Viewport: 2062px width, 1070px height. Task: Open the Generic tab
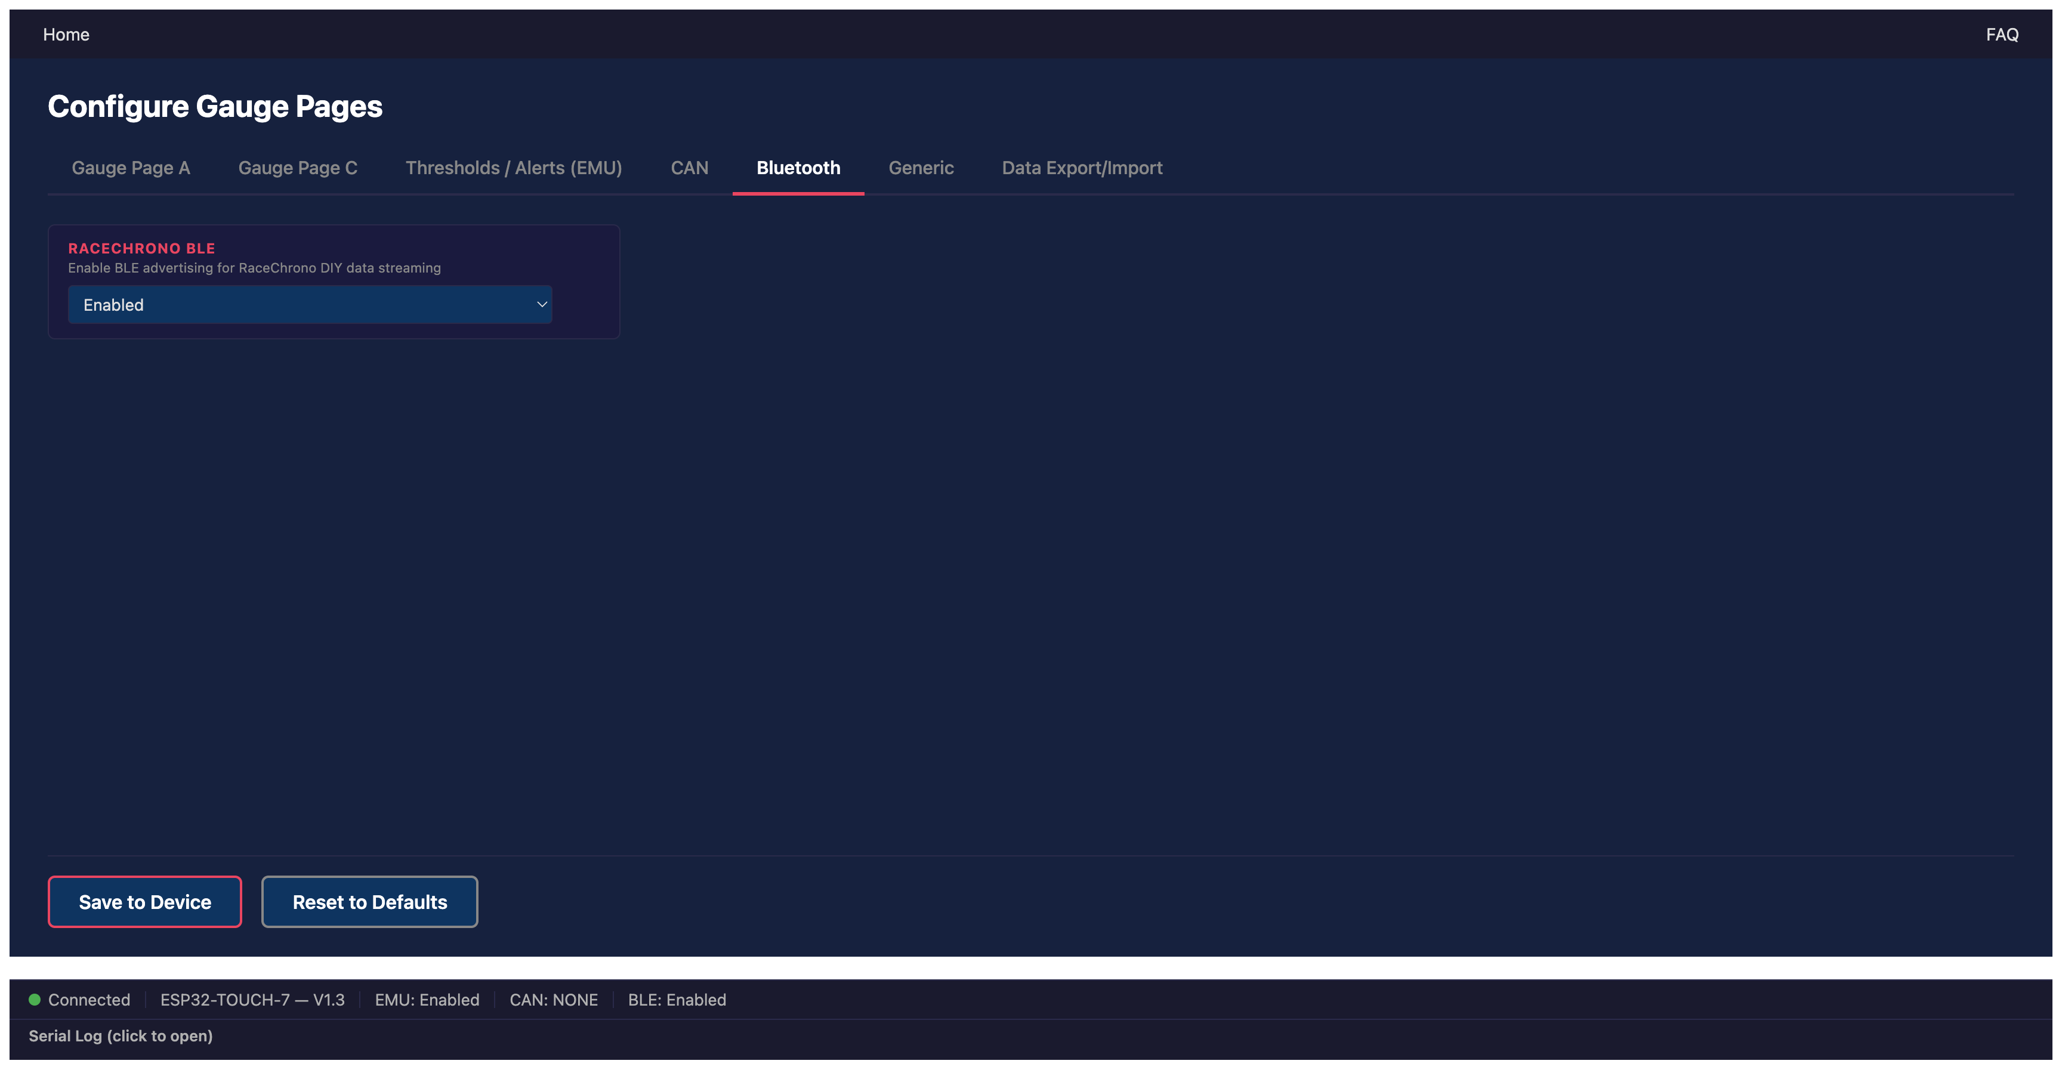[x=921, y=167]
